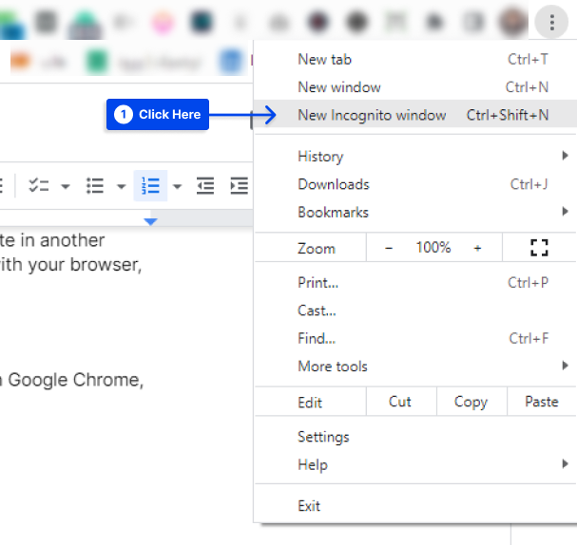Open Settings from the menu
This screenshot has height=545, width=577.
(415, 437)
